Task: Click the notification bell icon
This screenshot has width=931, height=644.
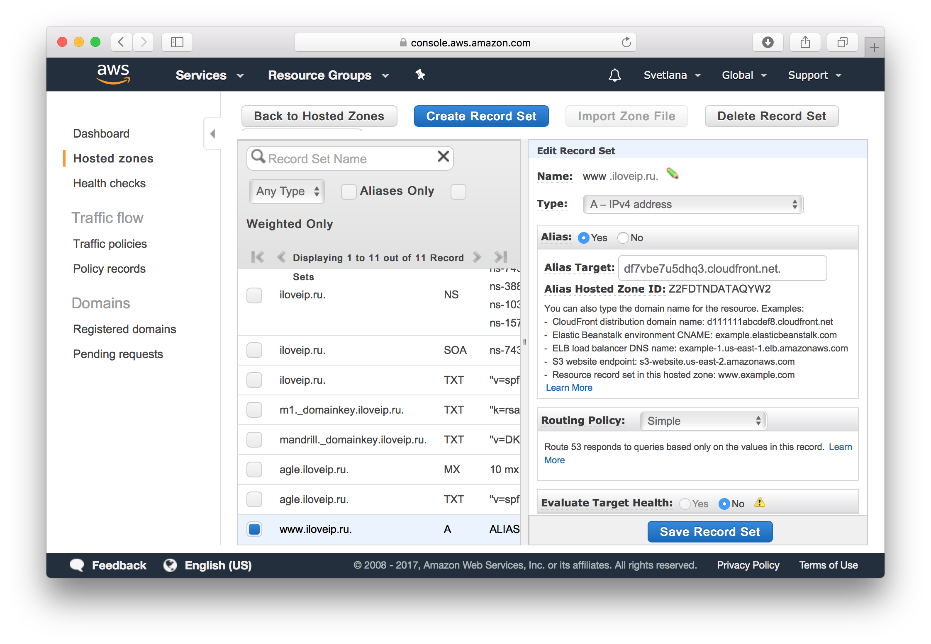Action: click(x=615, y=75)
